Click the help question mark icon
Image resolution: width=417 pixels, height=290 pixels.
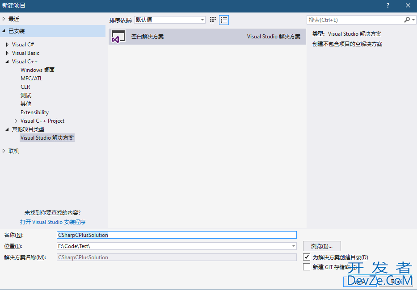click(388, 5)
